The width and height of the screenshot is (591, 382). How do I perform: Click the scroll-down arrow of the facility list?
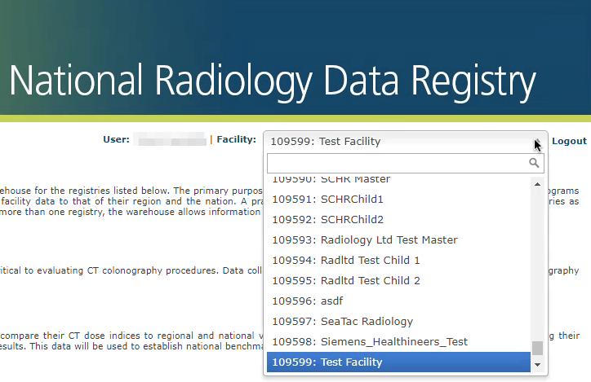[x=537, y=365]
